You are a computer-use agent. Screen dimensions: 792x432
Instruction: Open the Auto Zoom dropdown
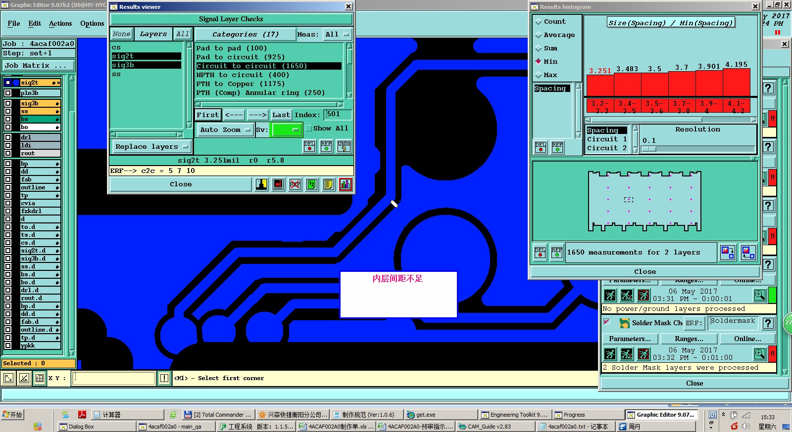point(225,130)
